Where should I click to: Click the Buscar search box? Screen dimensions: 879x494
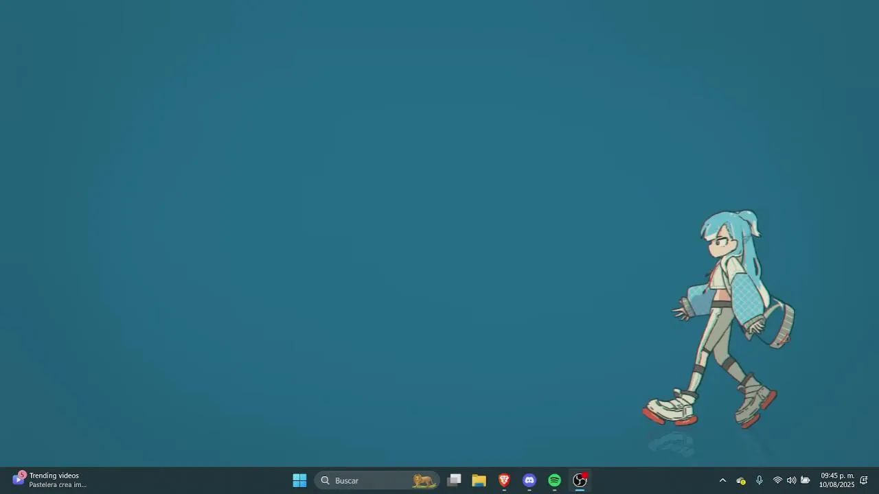coord(377,480)
